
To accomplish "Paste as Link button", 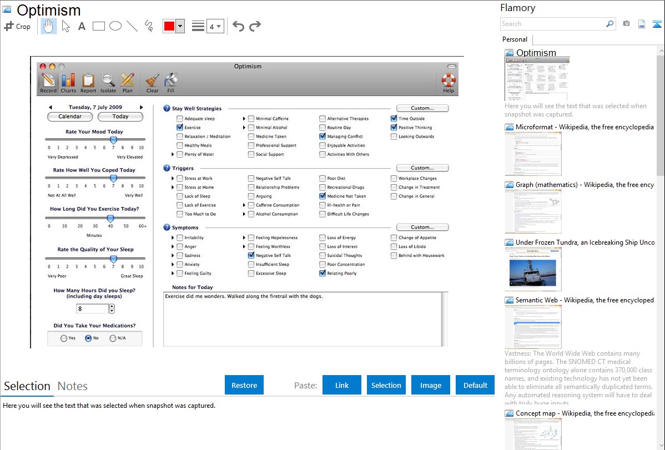I will [x=342, y=385].
